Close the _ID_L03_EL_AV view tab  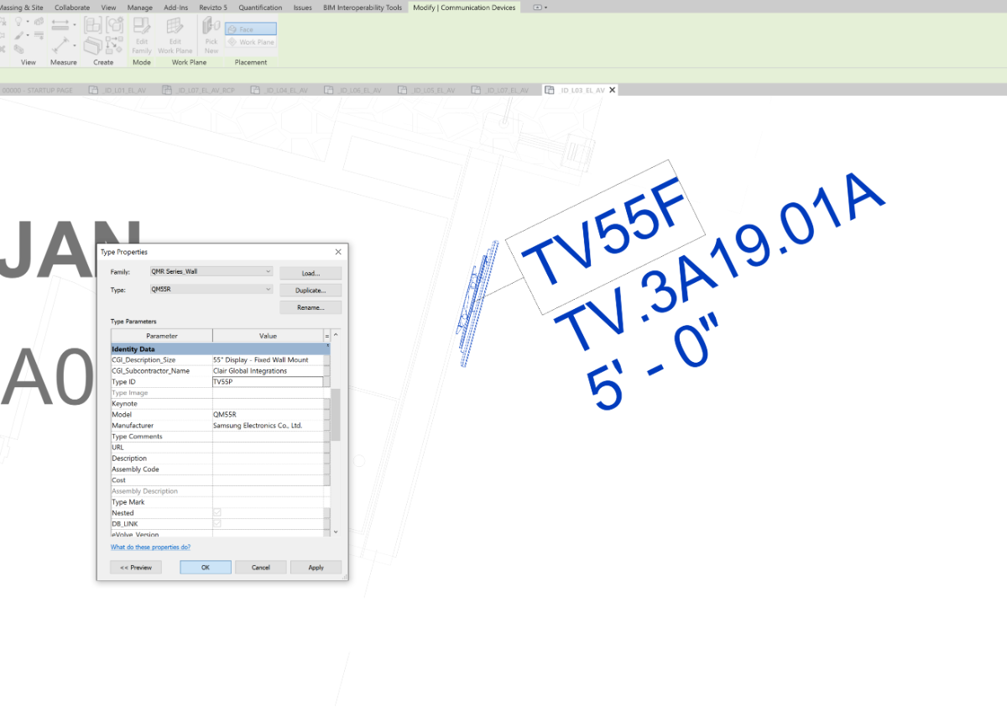coord(613,90)
